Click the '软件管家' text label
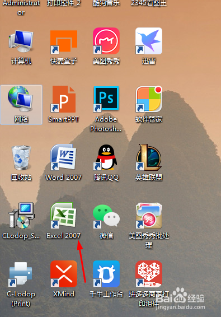The image size is (221, 317). click(149, 119)
